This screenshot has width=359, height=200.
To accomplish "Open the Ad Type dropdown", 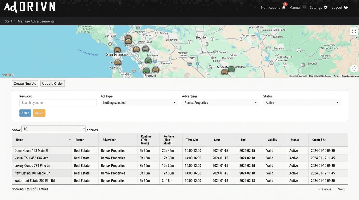I will (x=139, y=103).
